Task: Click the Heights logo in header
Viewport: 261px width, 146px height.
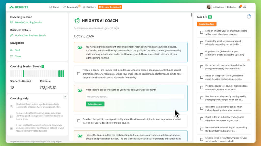Action: click(19, 7)
